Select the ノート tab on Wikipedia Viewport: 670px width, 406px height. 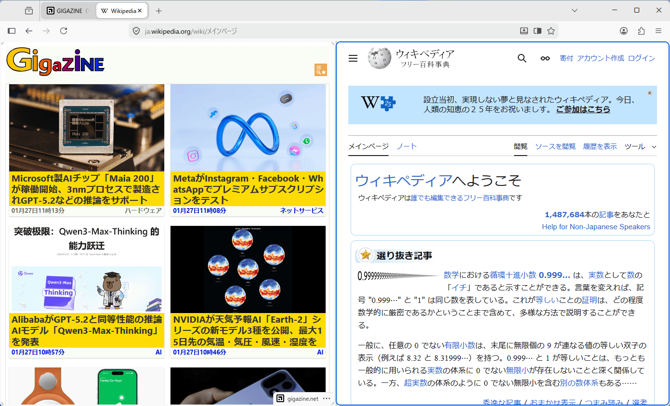point(407,146)
